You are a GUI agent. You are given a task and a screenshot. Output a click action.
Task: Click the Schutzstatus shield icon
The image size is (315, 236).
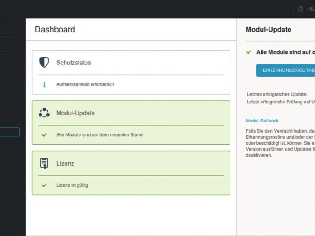(44, 62)
